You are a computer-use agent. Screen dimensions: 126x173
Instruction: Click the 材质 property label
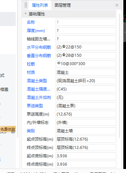[31, 72]
